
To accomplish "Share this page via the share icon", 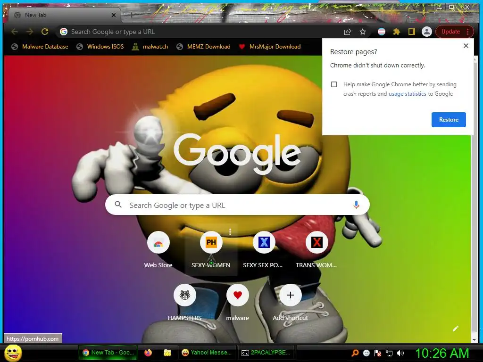I will [x=348, y=32].
